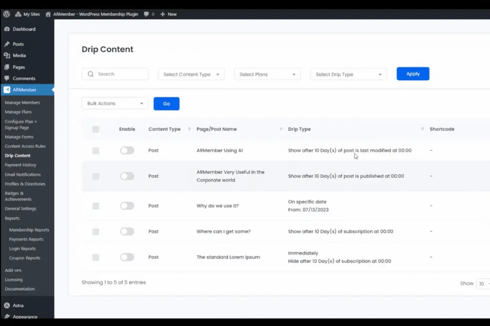Open the Bulk Actions dropdown
490x326 pixels.
point(115,104)
